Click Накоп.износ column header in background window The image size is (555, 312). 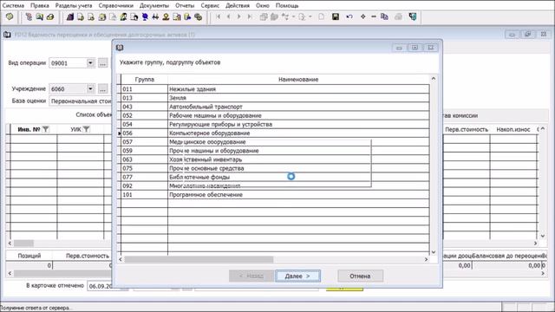click(513, 129)
